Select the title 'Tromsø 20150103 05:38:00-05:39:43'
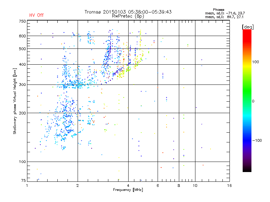Image resolution: width=270 pixels, height=202 pixels. 128,12
